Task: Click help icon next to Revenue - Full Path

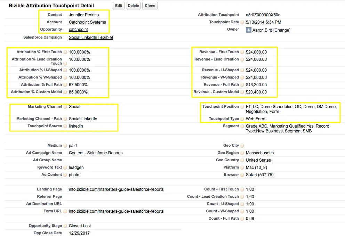Action: tap(242, 85)
